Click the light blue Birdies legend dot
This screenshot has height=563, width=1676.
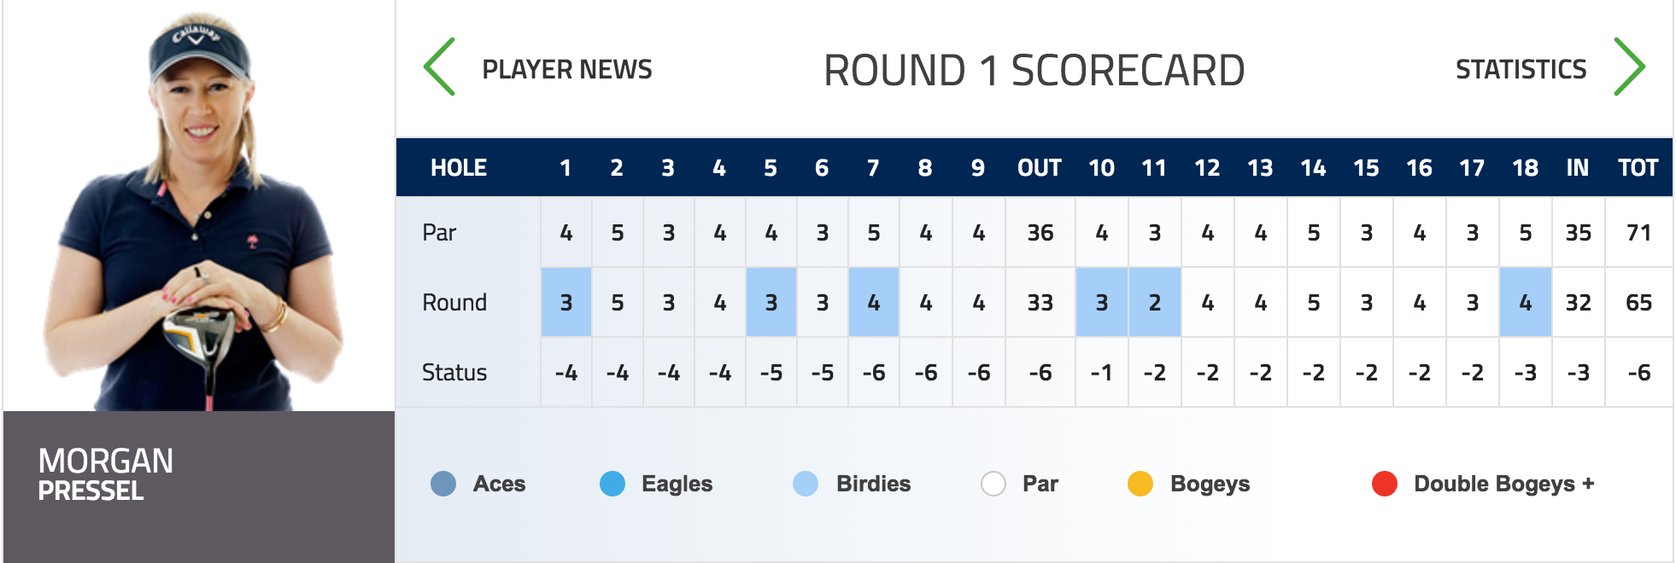pos(806,484)
